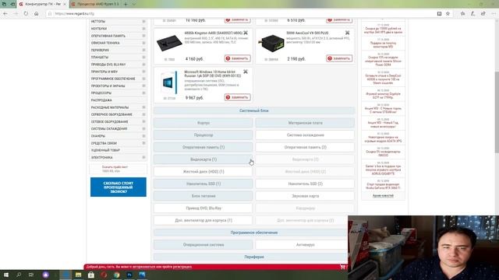Open the Архив новостей link
This screenshot has height=280, width=499.
click(383, 195)
